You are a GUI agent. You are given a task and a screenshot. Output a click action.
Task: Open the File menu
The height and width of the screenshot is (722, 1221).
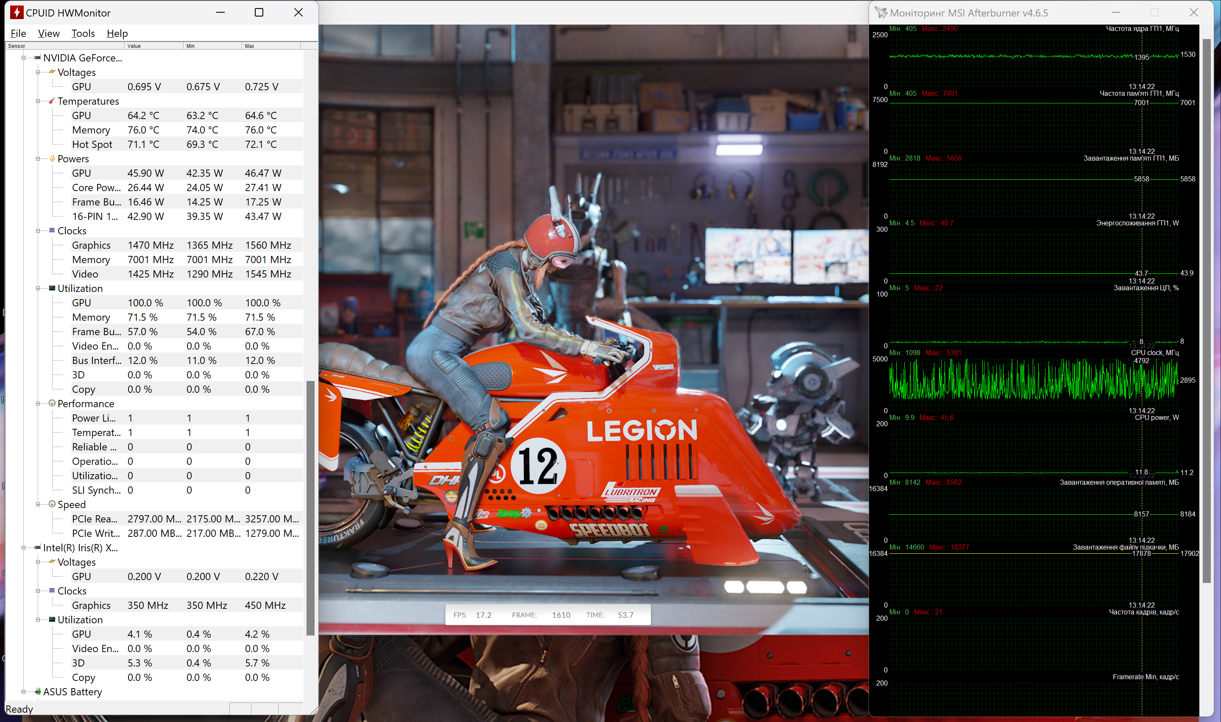18,33
